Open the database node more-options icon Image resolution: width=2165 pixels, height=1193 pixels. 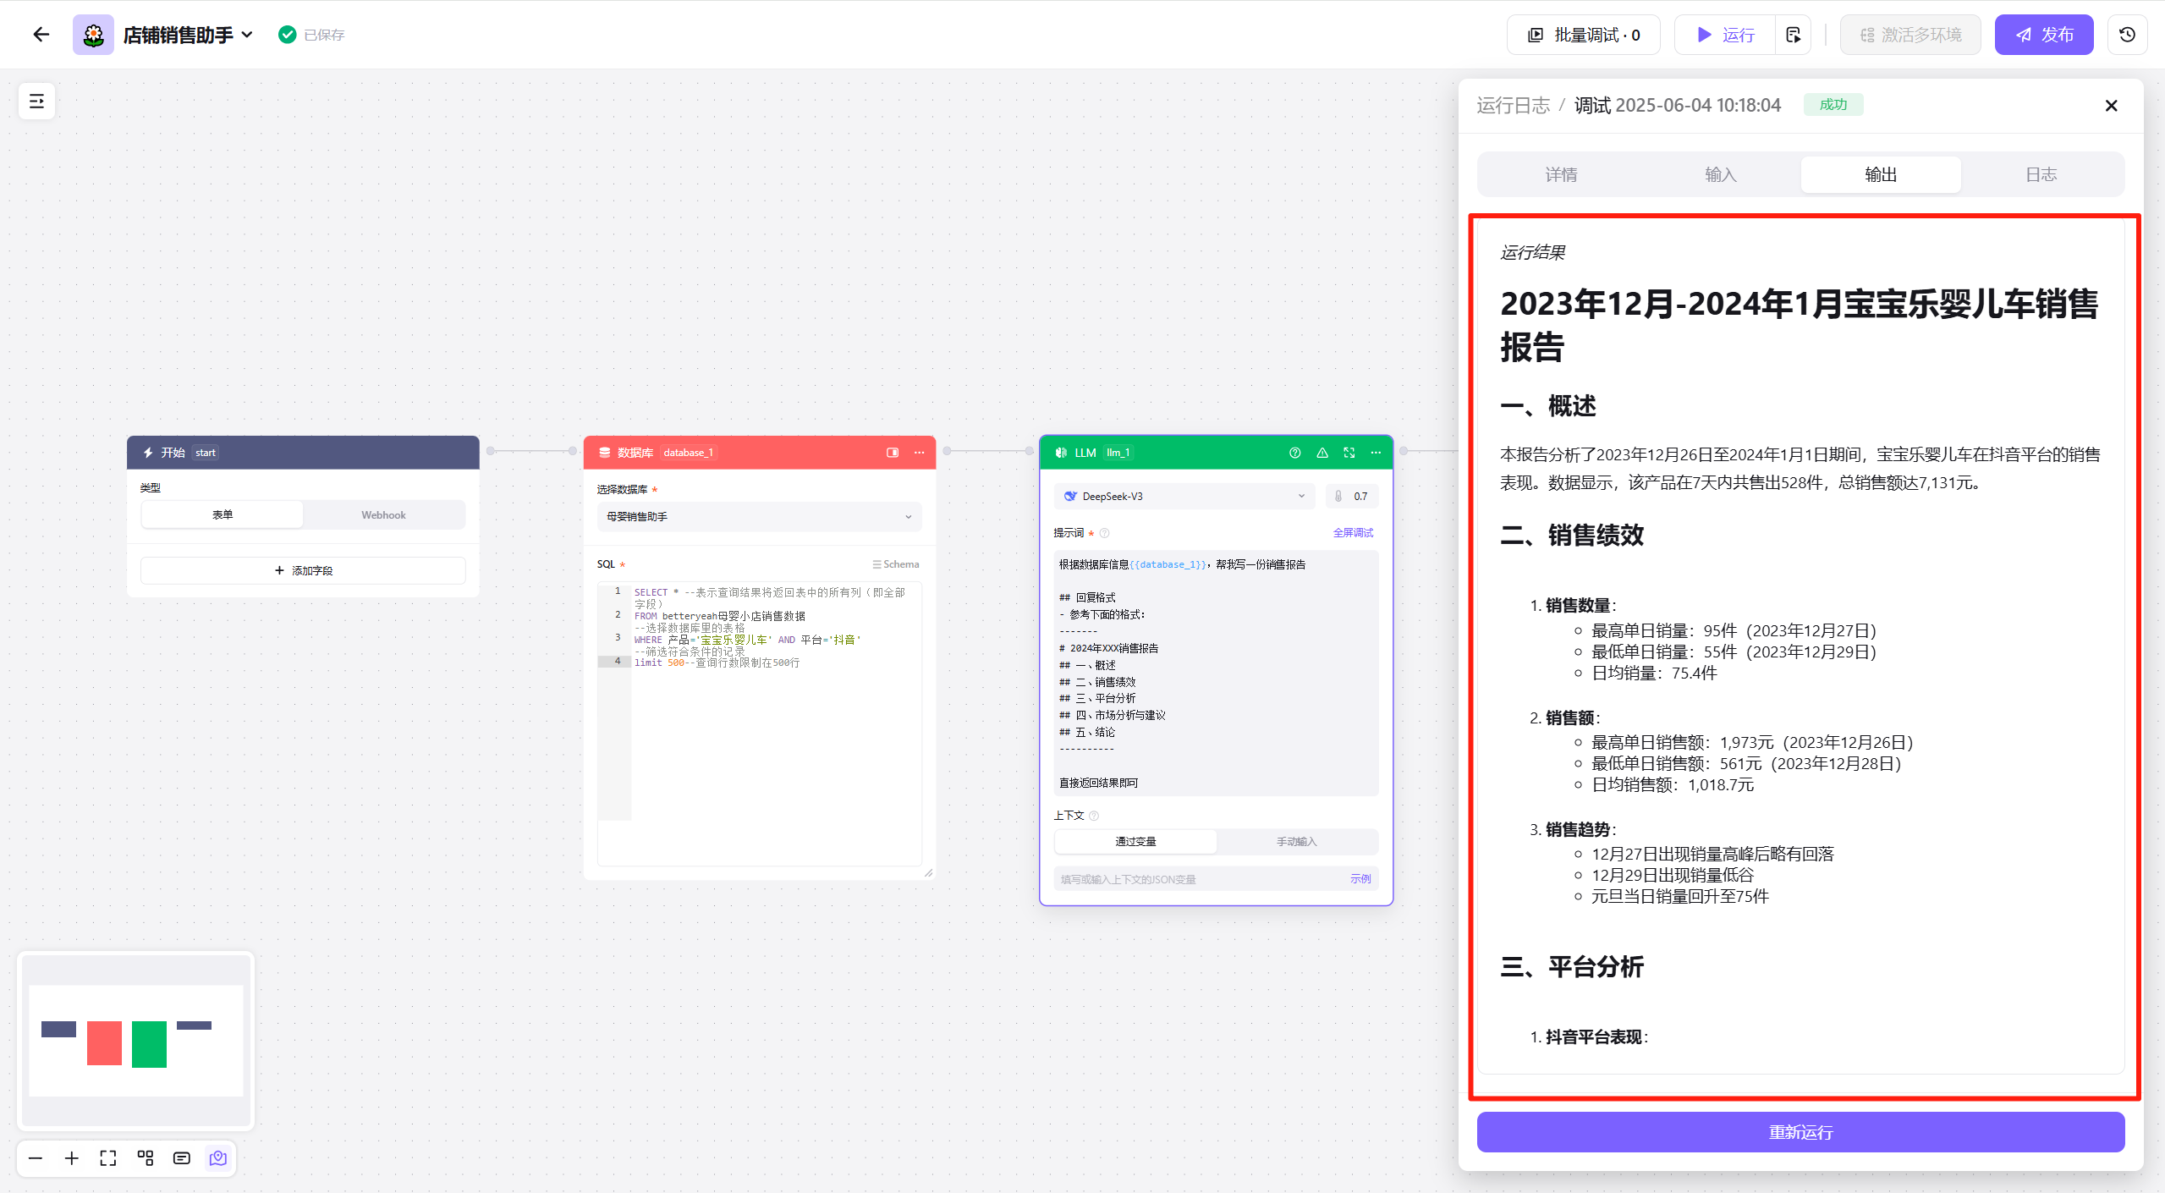pyautogui.click(x=919, y=453)
